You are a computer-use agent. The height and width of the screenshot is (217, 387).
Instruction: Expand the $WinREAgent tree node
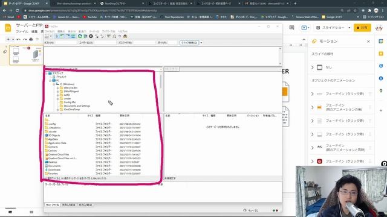point(58,92)
